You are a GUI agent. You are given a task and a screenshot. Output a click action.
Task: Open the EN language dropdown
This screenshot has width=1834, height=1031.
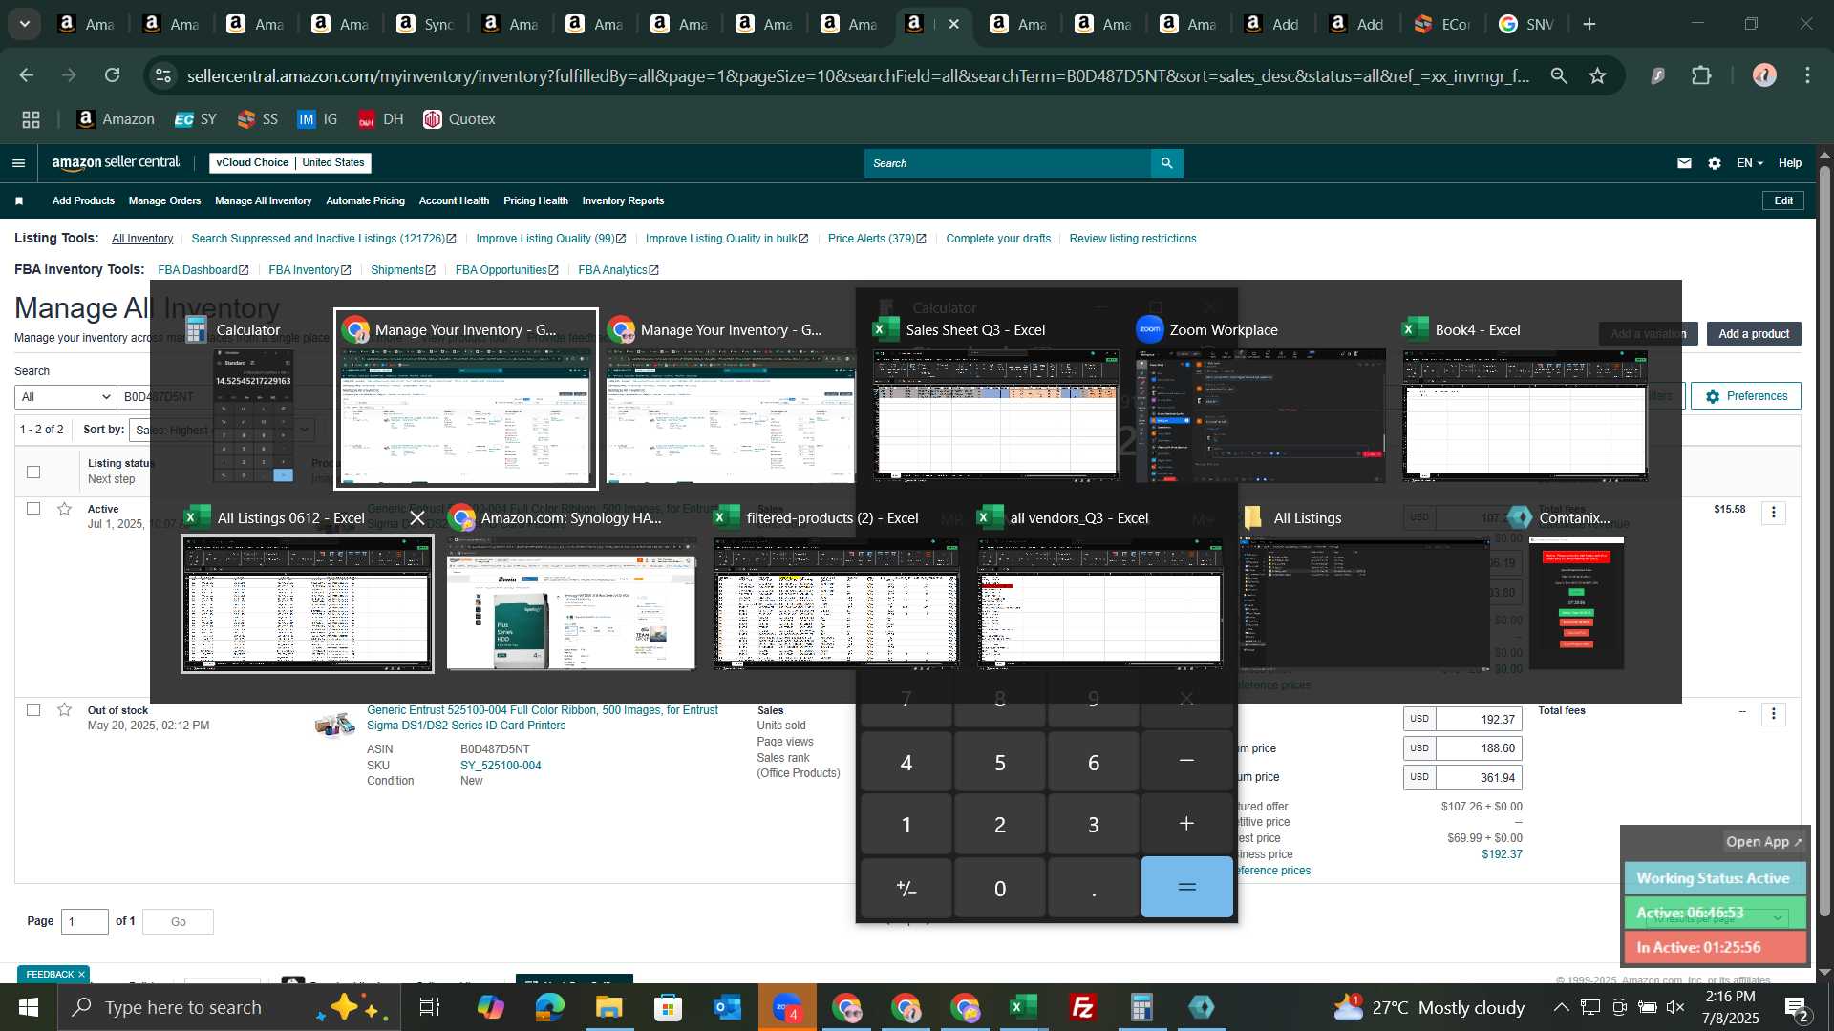point(1749,163)
